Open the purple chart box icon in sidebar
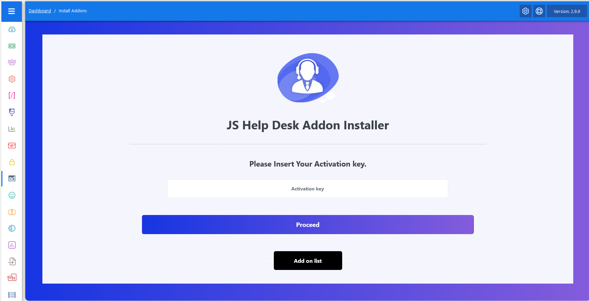Viewport: 589px width, 301px height. (12, 245)
